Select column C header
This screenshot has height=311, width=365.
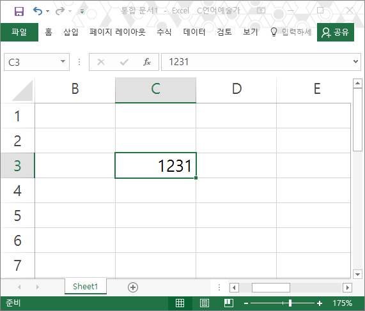(x=155, y=90)
